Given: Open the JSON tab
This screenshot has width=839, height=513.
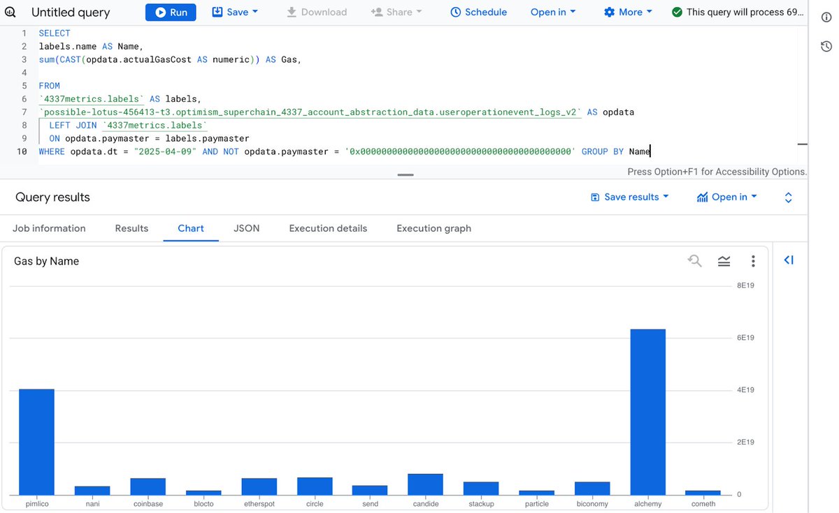Looking at the screenshot, I should pyautogui.click(x=246, y=228).
